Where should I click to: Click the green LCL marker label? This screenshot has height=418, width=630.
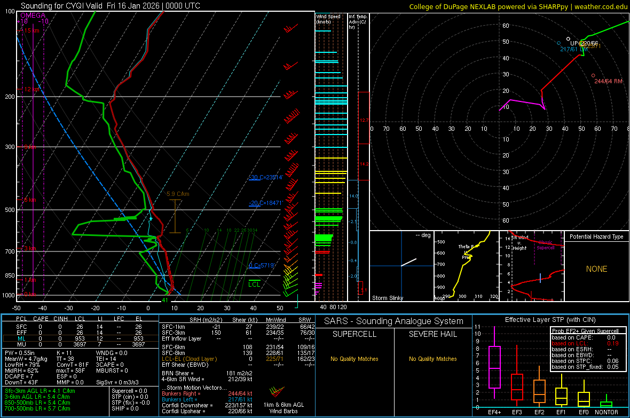tap(254, 285)
